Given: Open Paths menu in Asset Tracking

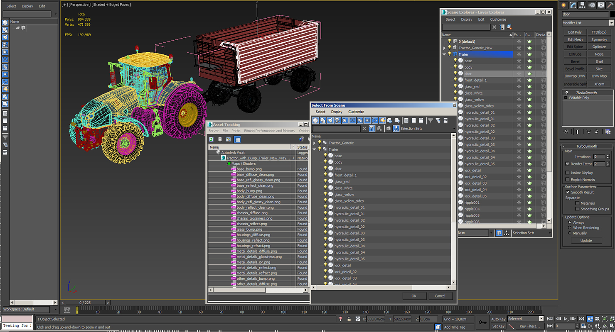Looking at the screenshot, I should click(236, 131).
